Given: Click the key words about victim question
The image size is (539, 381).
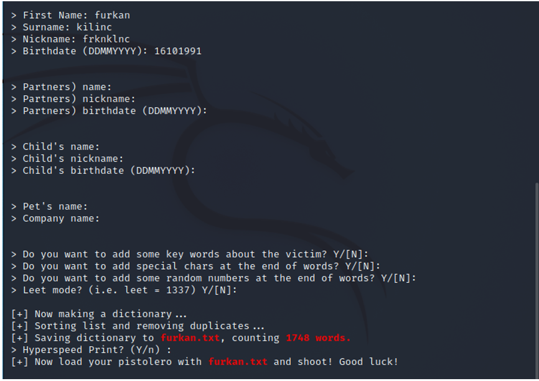Looking at the screenshot, I should (190, 254).
